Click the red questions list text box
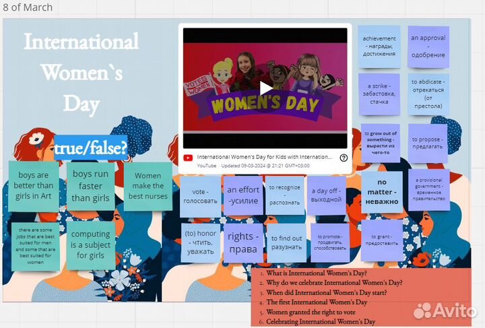The image size is (485, 328). (x=361, y=297)
